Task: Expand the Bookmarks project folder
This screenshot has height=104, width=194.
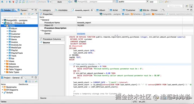Action: click(2, 87)
